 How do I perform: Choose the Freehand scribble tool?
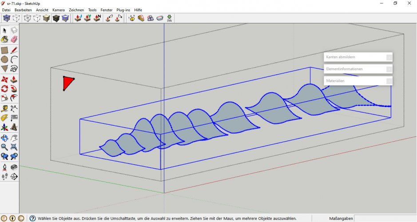point(14,68)
